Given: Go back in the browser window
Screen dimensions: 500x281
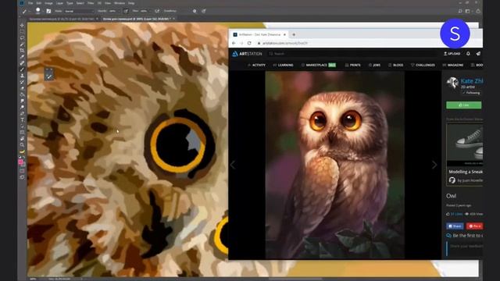Looking at the screenshot, I should coord(234,43).
